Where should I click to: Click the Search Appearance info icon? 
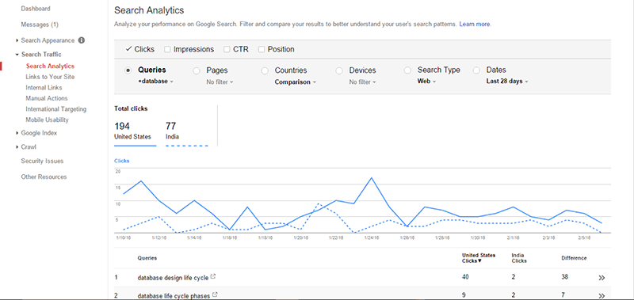pyautogui.click(x=82, y=40)
